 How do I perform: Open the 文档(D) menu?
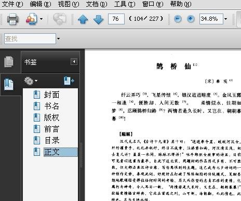point(97,4)
